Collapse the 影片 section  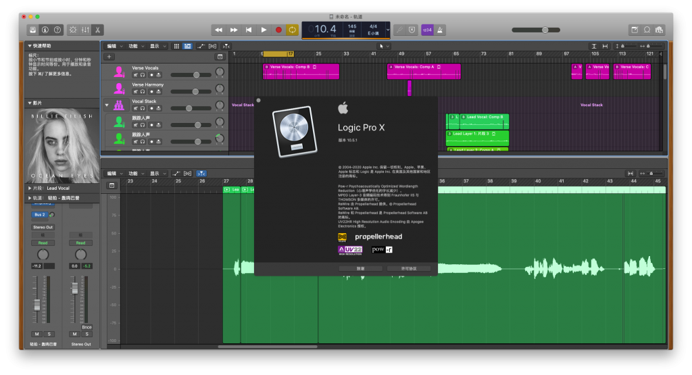tap(30, 103)
